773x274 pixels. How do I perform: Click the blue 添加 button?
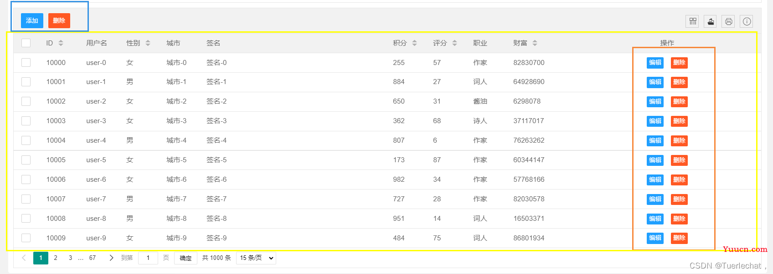click(x=32, y=20)
